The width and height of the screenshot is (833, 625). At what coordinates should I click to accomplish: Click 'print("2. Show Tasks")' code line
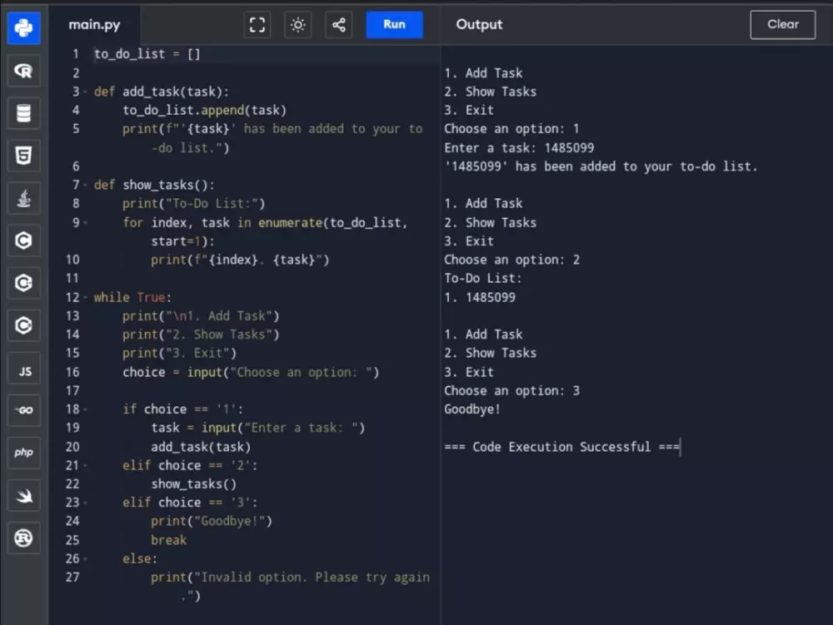coord(201,335)
